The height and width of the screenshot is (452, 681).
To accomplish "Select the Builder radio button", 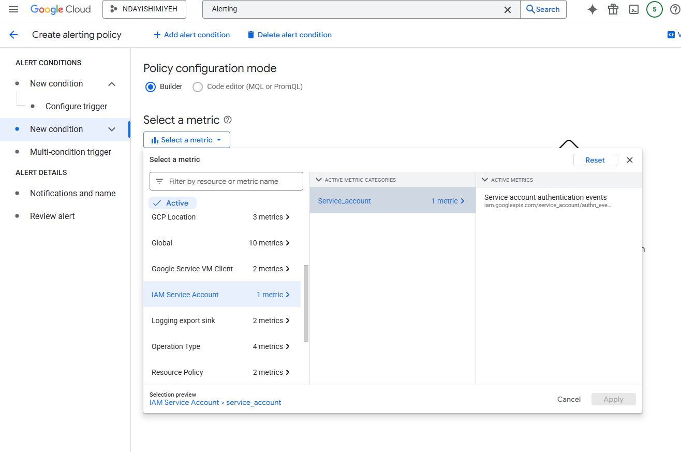I will click(x=151, y=87).
